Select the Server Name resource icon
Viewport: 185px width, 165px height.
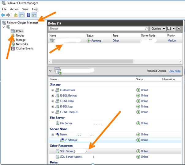coord(58,135)
